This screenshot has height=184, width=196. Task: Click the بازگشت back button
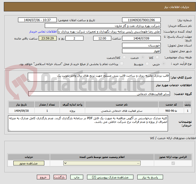(60, 177)
